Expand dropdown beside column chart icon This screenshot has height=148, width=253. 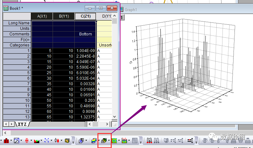coord(11,141)
